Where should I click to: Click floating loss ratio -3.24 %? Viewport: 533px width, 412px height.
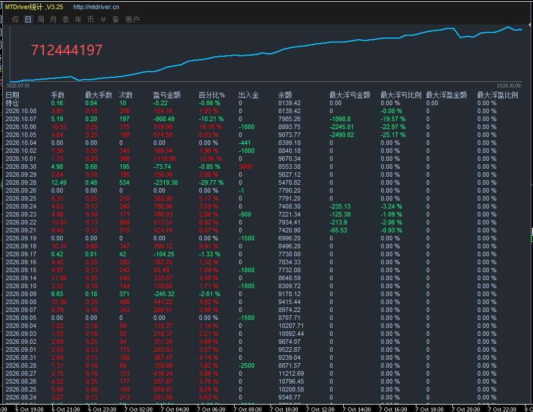(x=392, y=206)
